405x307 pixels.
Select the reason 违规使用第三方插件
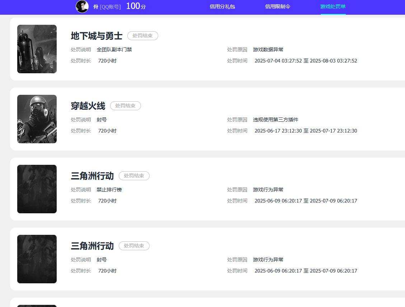[276, 120]
